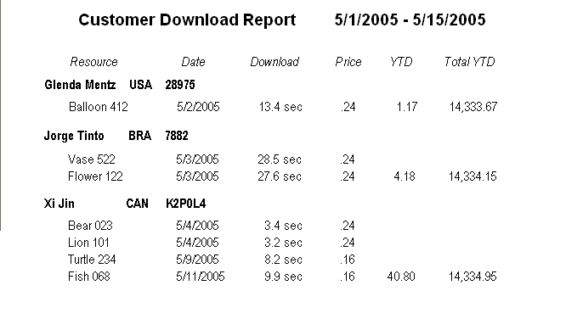
Task: Click the Date column header
Action: pyautogui.click(x=193, y=62)
